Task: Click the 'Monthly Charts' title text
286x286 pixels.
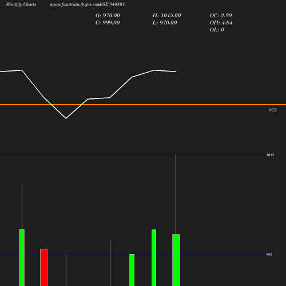Action: pos(21,5)
